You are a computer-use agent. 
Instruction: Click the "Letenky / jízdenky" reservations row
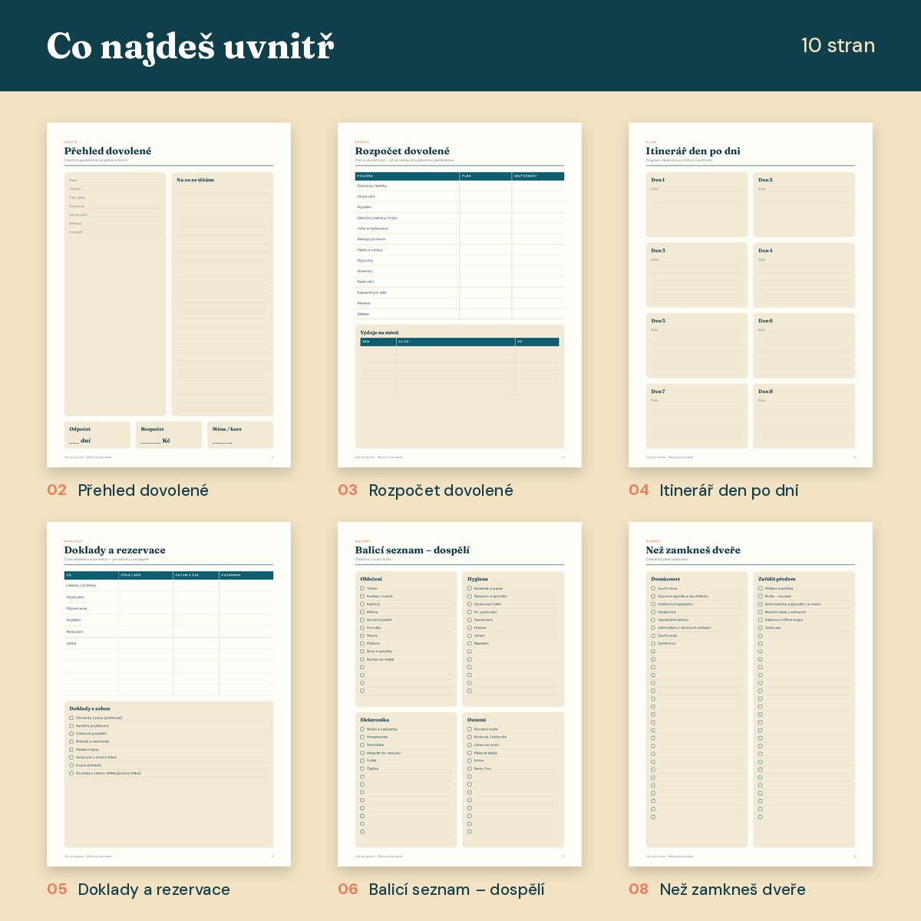coord(169,586)
